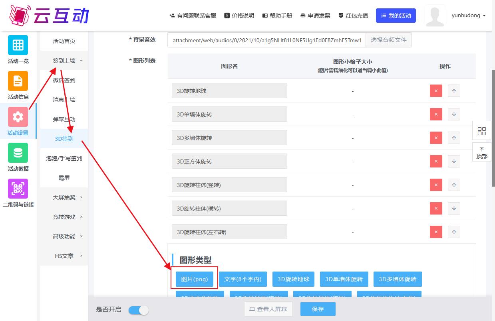Open the yunhudong account dropdown
495x321 pixels.
pos(468,16)
